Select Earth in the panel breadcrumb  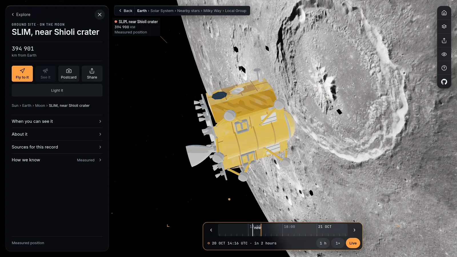click(x=27, y=106)
